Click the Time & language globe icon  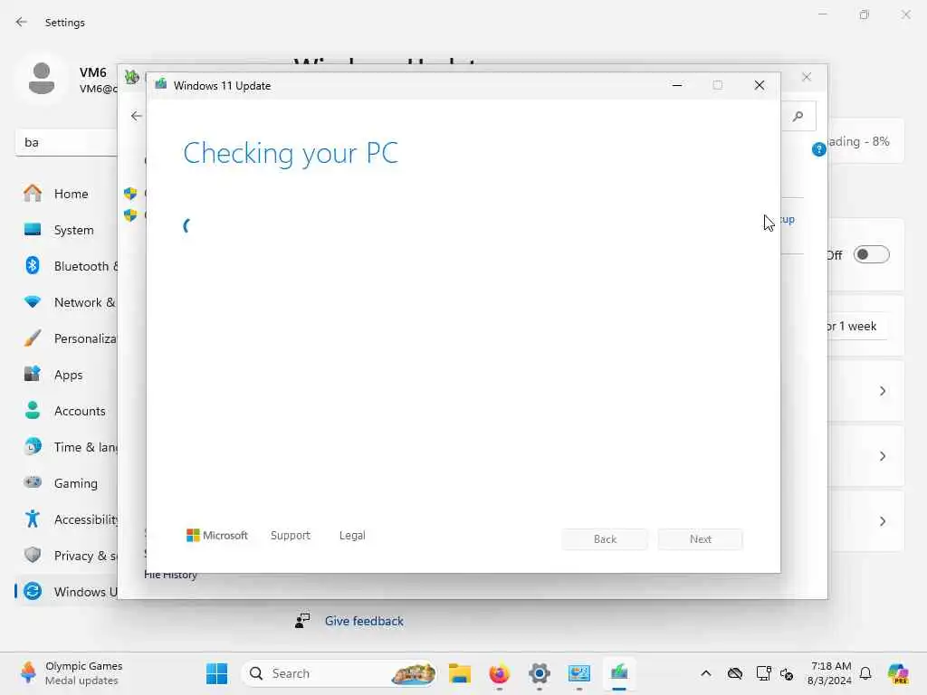coord(33,446)
